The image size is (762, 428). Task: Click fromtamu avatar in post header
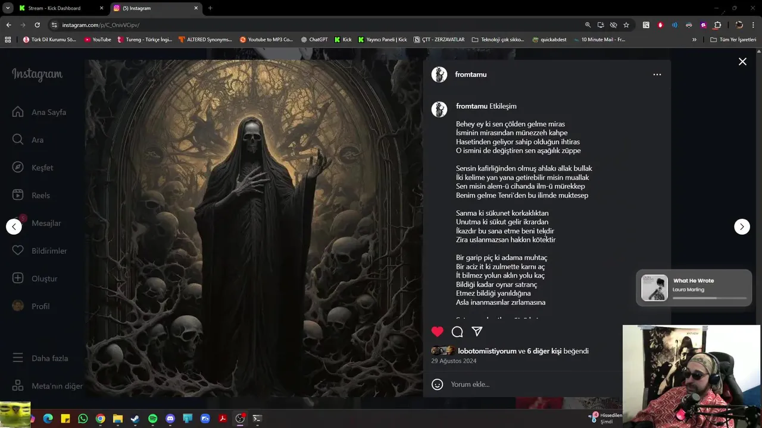point(439,74)
